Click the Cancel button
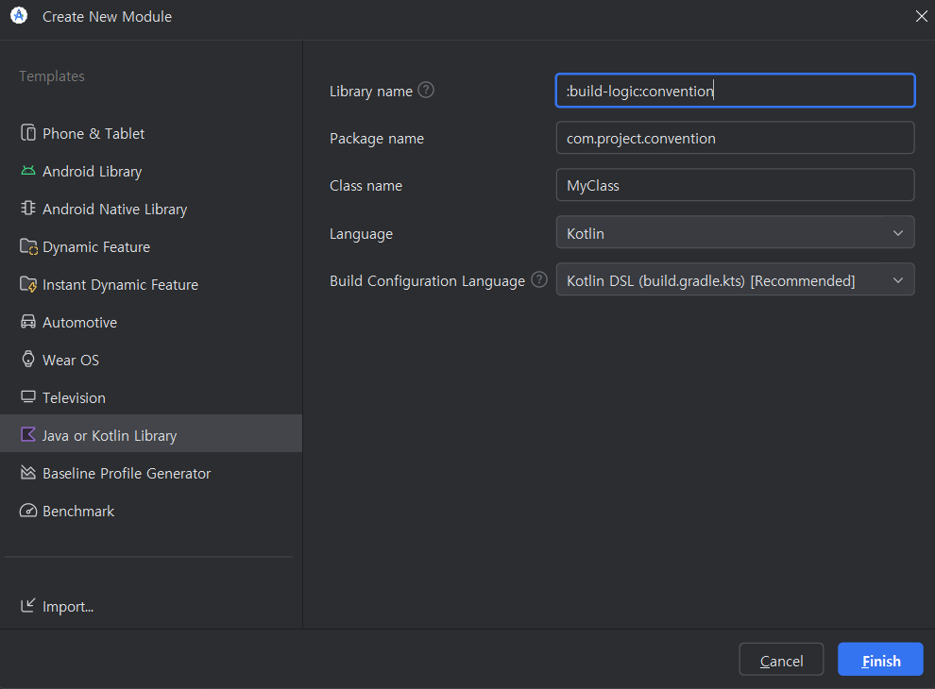This screenshot has height=689, width=935. tap(781, 659)
